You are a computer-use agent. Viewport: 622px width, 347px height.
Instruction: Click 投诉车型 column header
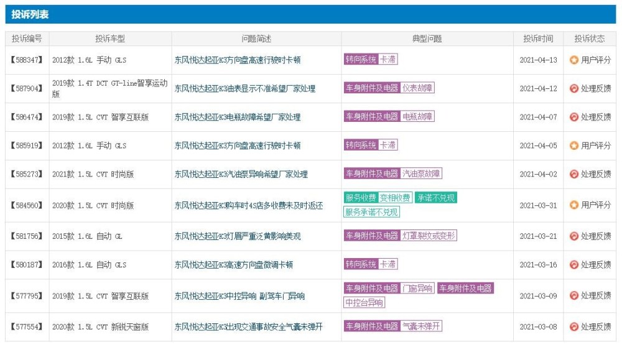coord(110,39)
